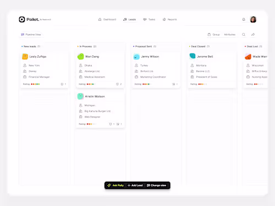Click the search magnifier icon
275x206 pixels.
(x=244, y=35)
